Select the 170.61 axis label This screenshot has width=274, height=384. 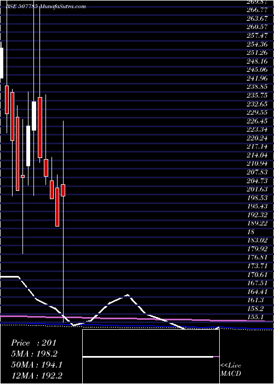(258, 274)
